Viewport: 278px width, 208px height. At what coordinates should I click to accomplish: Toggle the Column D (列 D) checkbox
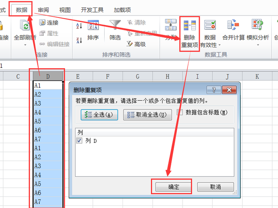tap(79, 141)
